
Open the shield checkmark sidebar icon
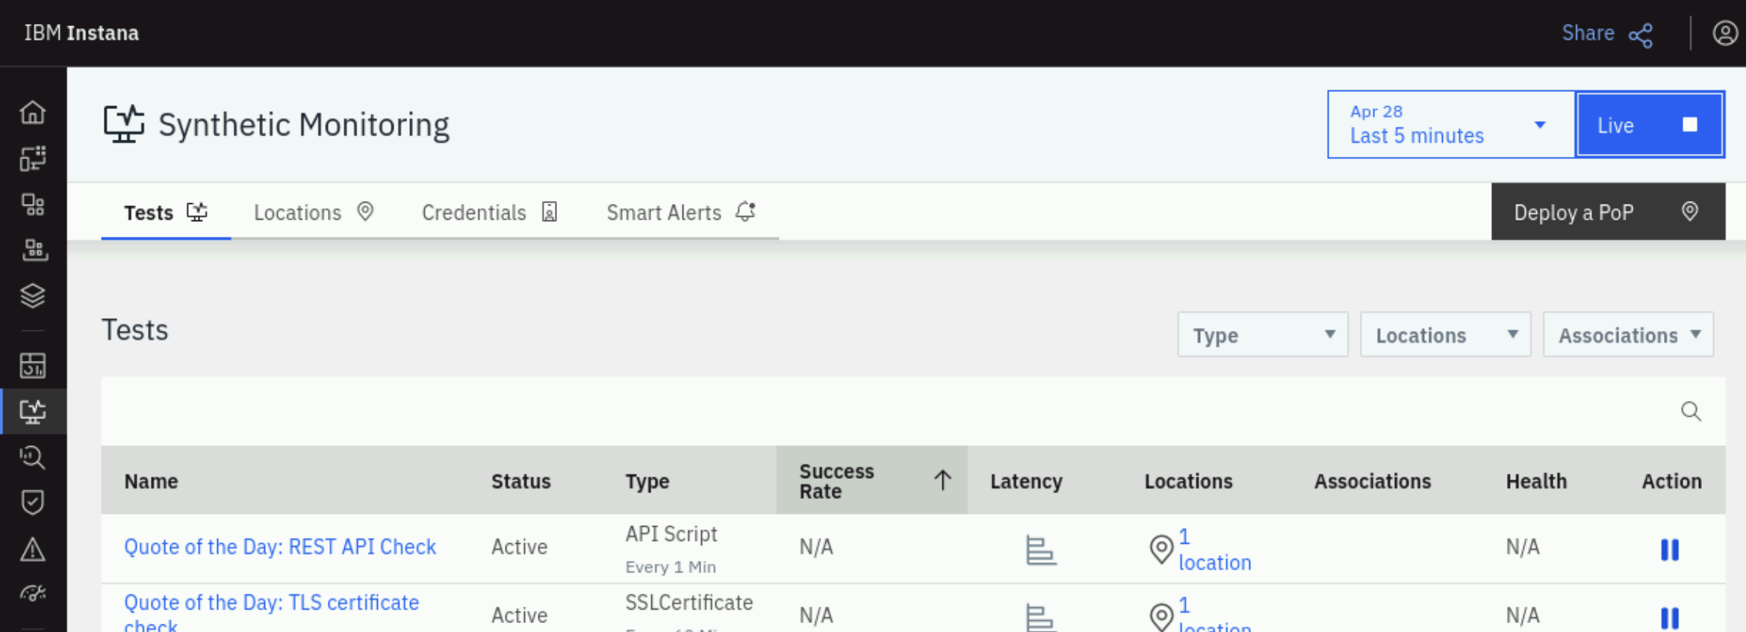click(33, 503)
